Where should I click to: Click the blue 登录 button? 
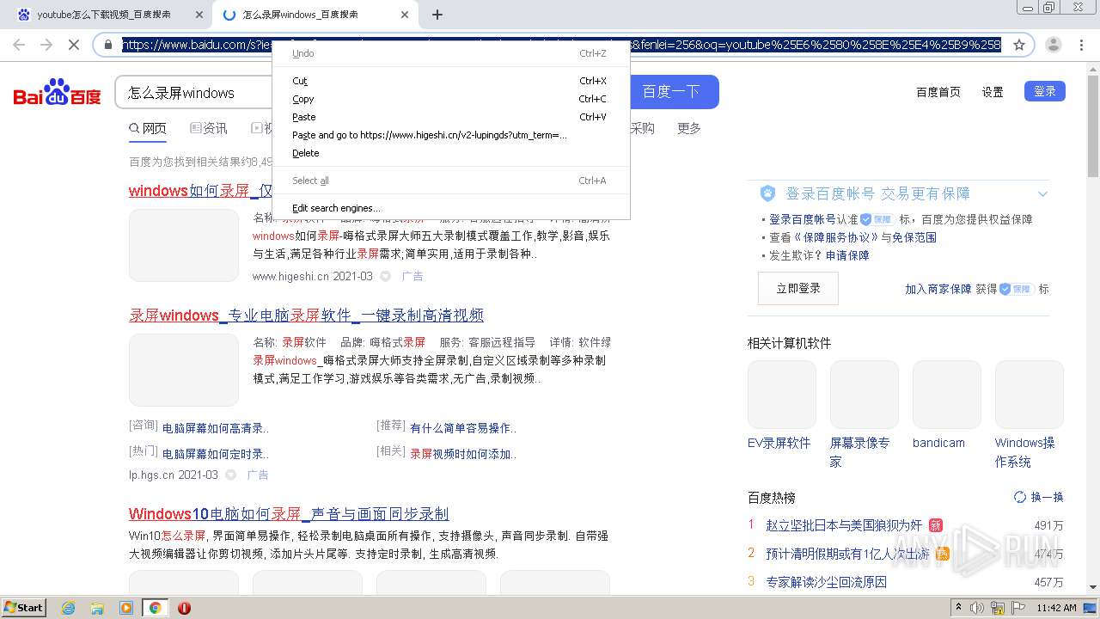[1045, 91]
